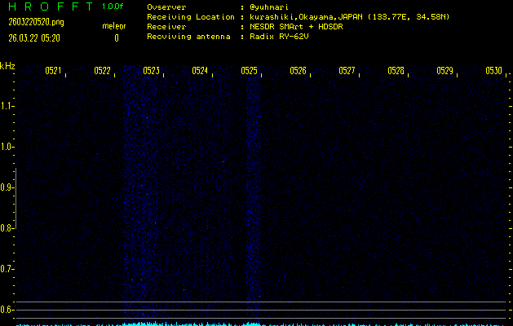Click the cyan signal level graph at bottom

click(x=262, y=324)
